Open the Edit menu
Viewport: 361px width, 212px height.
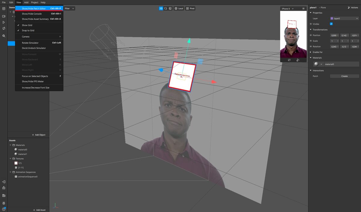click(11, 2)
